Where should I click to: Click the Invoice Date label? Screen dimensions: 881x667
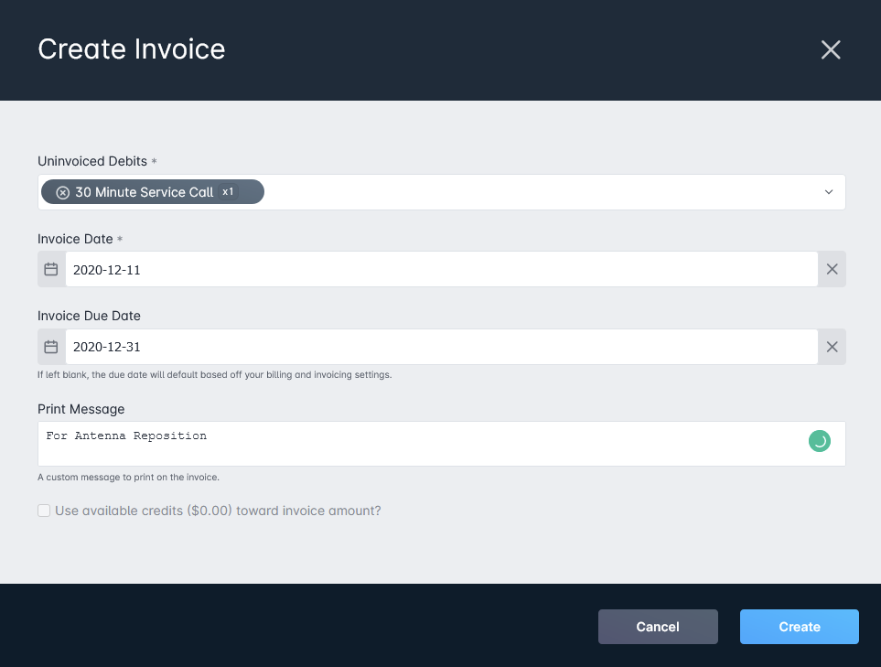(75, 239)
